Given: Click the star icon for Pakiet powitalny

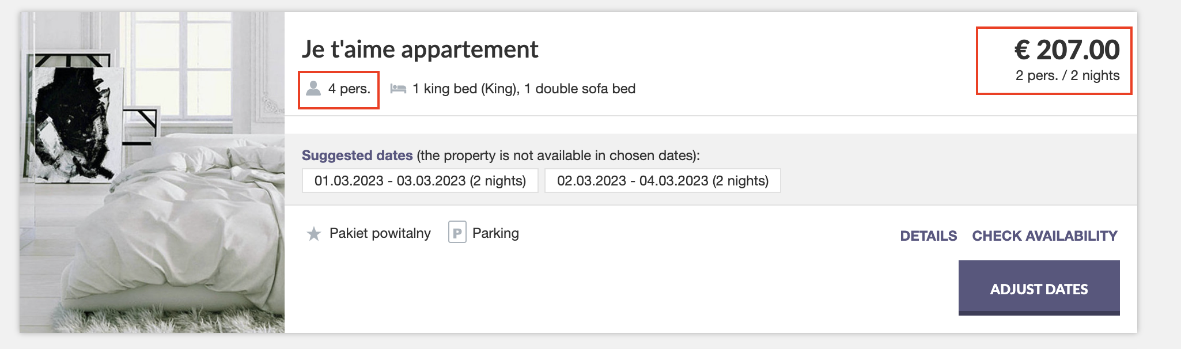Looking at the screenshot, I should tap(314, 234).
